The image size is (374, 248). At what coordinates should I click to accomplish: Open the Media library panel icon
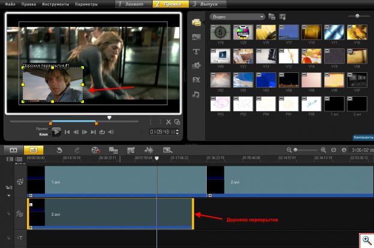(x=197, y=22)
